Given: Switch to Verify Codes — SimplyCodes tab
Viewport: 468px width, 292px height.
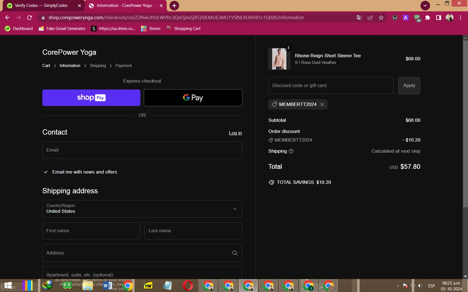Looking at the screenshot, I should [x=41, y=6].
